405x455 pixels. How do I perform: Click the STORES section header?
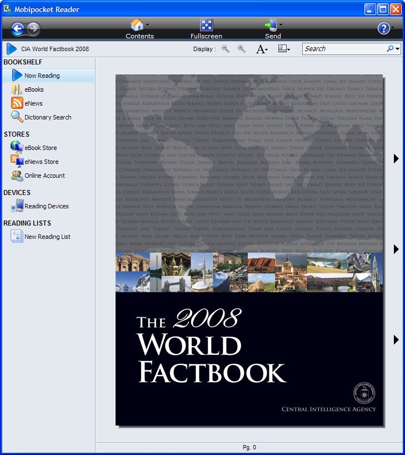coord(17,134)
